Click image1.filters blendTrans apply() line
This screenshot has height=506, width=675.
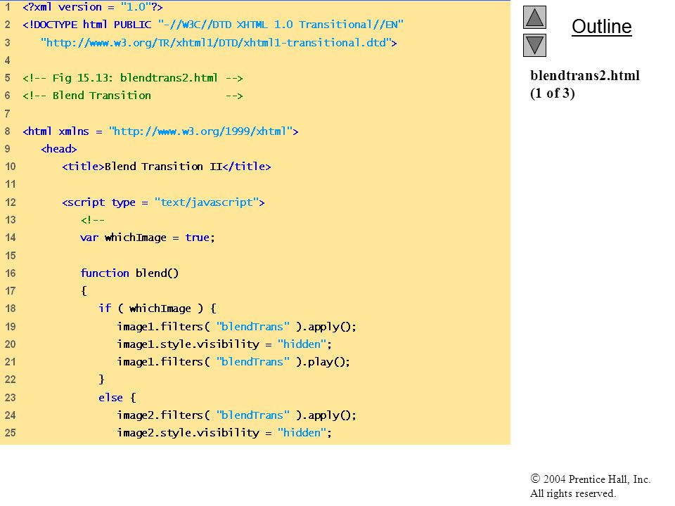click(236, 327)
